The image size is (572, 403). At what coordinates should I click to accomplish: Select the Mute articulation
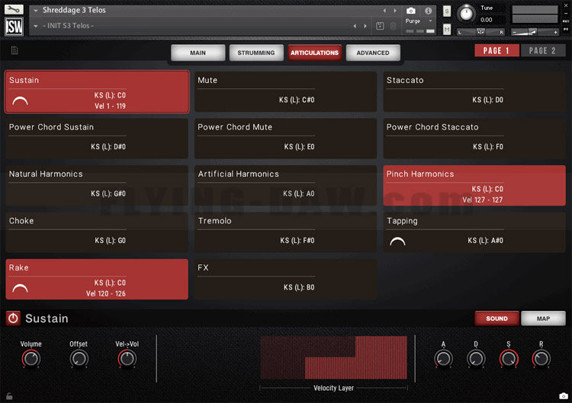click(x=285, y=91)
